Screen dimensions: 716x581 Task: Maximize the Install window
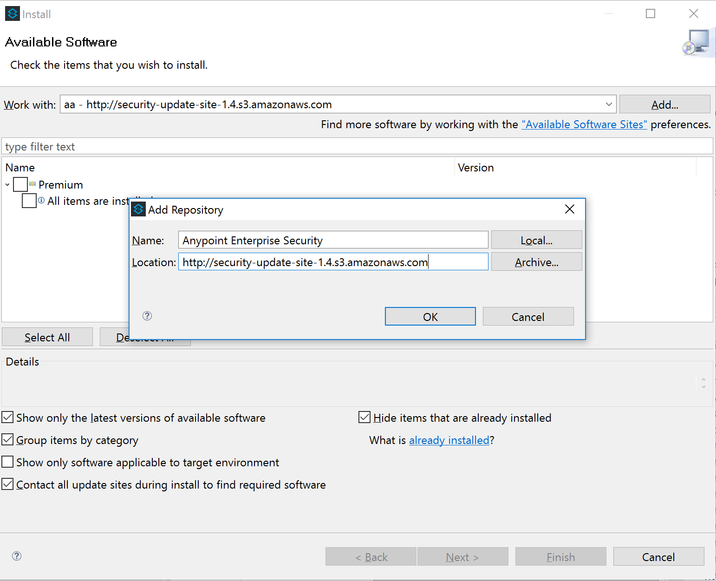click(651, 14)
